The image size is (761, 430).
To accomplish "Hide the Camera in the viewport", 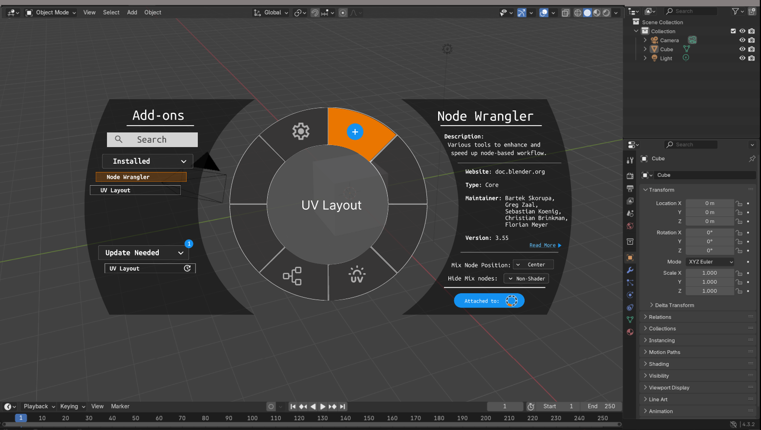I will tap(742, 40).
